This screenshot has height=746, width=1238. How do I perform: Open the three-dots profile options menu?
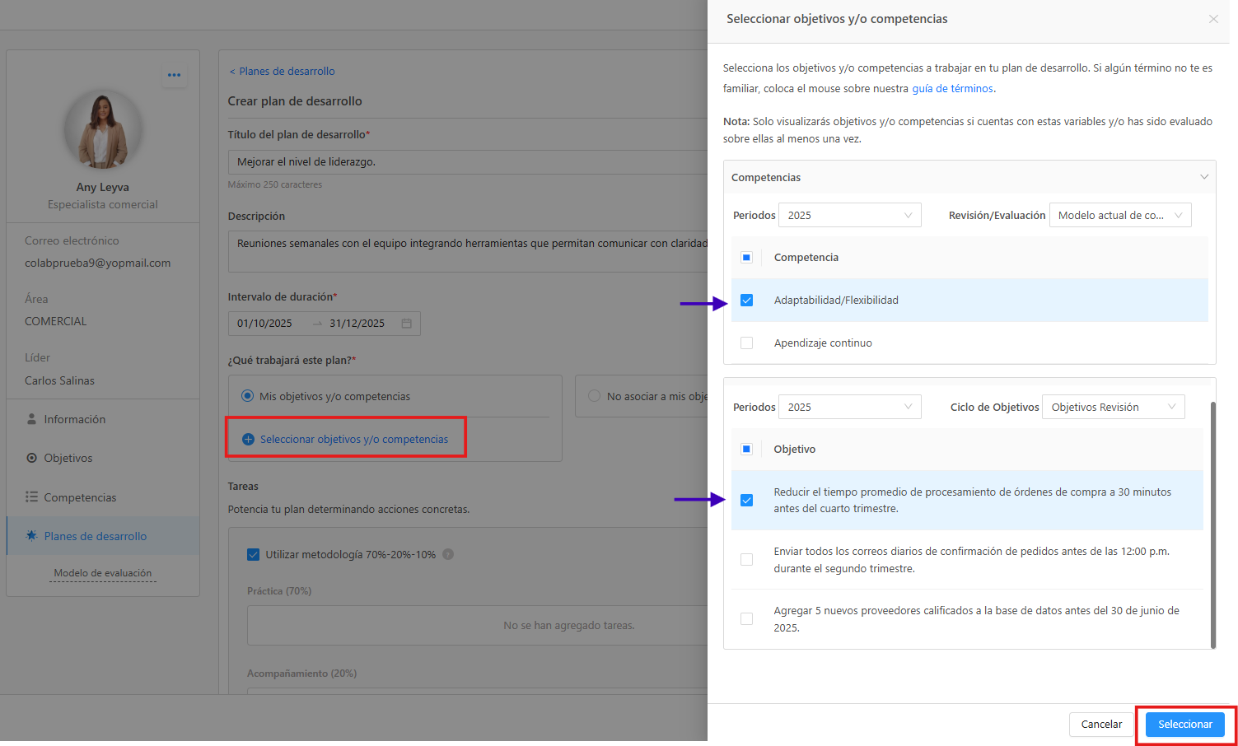click(x=174, y=75)
